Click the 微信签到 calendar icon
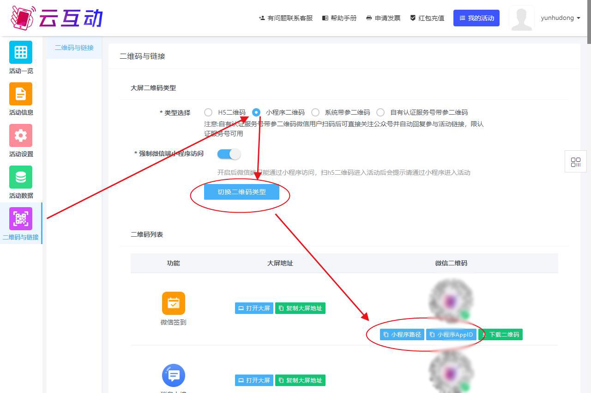 [x=174, y=303]
